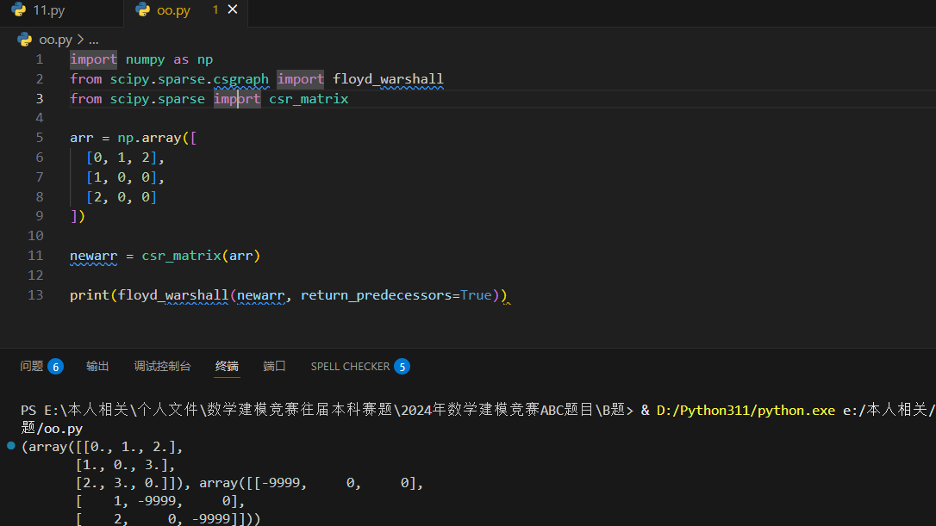Image resolution: width=936 pixels, height=526 pixels.
Task: Click the word floyd_warshall on line 2
Action: click(x=388, y=79)
